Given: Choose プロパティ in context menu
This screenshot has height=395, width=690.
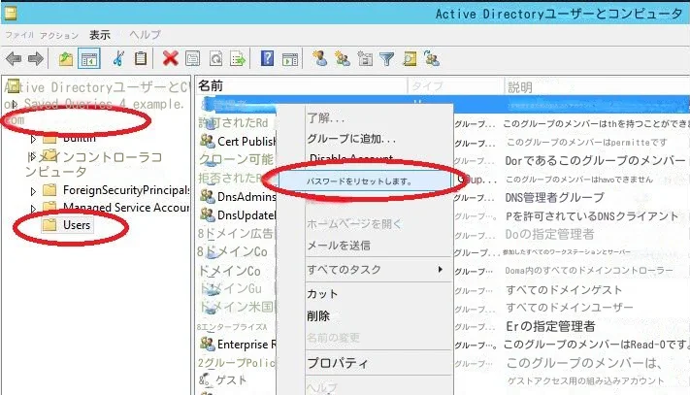Looking at the screenshot, I should point(337,363).
